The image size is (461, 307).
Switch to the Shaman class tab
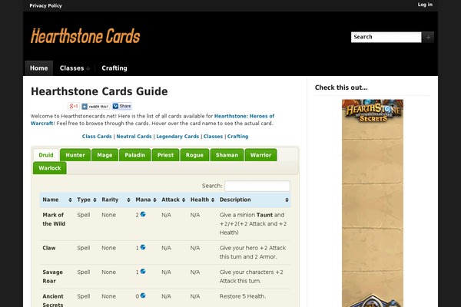coord(227,155)
